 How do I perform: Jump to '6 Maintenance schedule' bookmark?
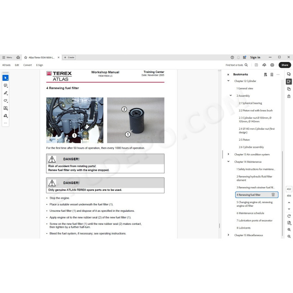[250, 213]
